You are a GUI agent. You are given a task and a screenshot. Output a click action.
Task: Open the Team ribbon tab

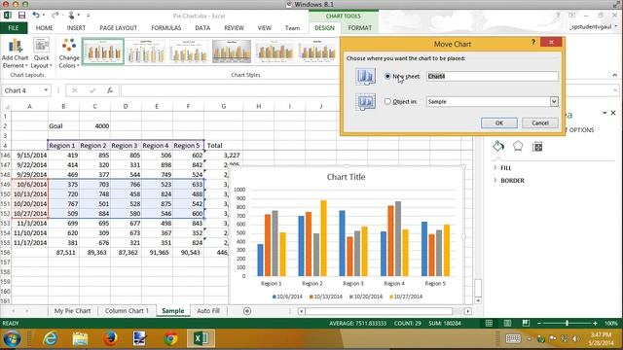click(292, 28)
